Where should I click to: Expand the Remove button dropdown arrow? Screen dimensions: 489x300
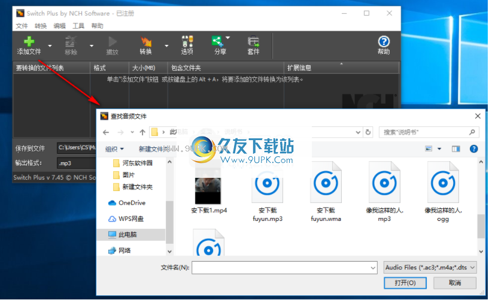pos(92,46)
